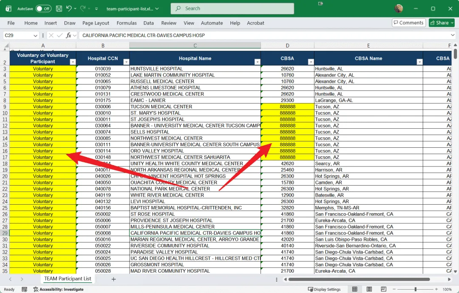Select column D header
This screenshot has height=293, width=459.
tap(287, 45)
